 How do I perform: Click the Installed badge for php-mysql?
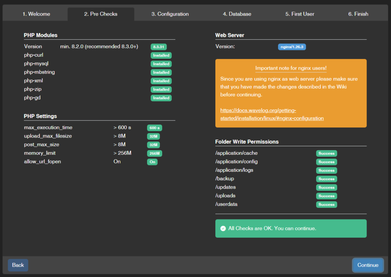pyautogui.click(x=161, y=64)
